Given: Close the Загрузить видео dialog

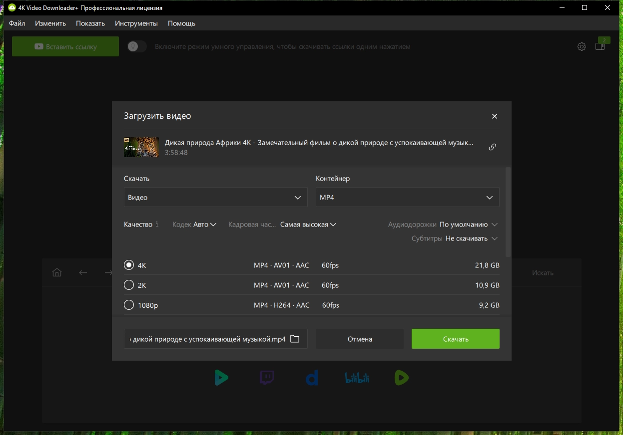Looking at the screenshot, I should coord(495,116).
